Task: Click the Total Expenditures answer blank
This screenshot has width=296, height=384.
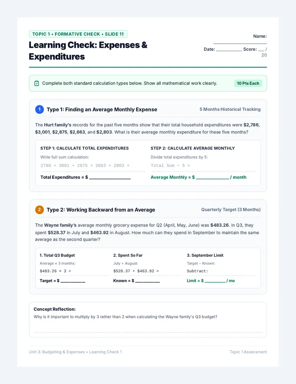Action: [110, 178]
